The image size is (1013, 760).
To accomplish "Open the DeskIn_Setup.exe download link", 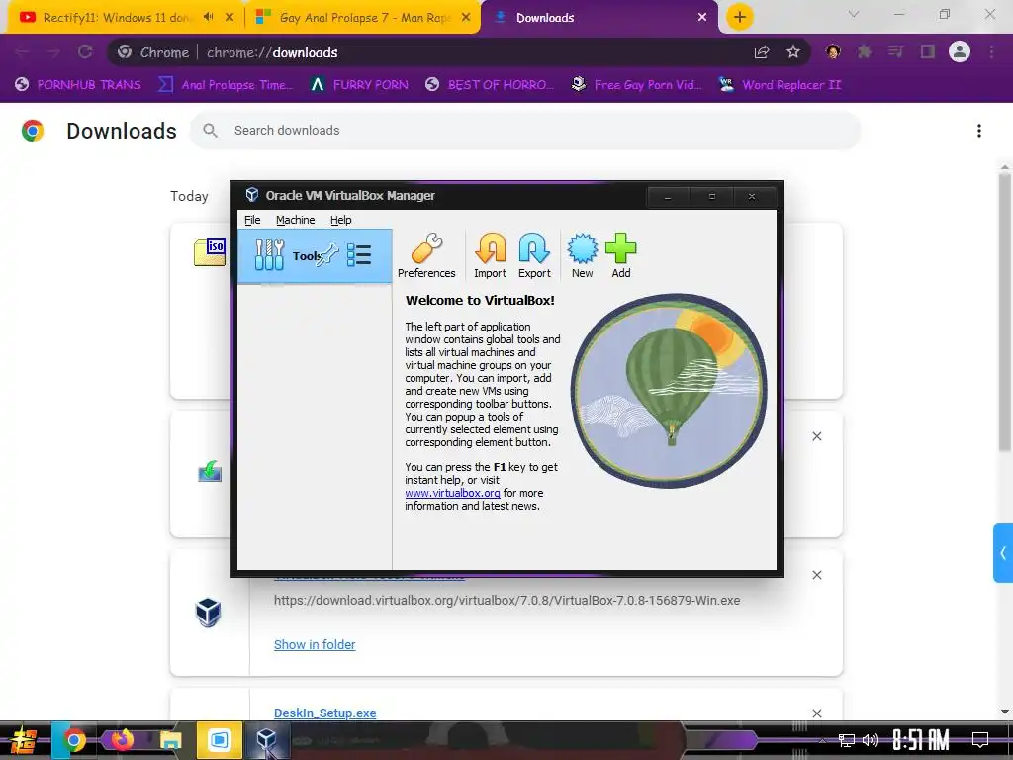I will click(x=324, y=712).
